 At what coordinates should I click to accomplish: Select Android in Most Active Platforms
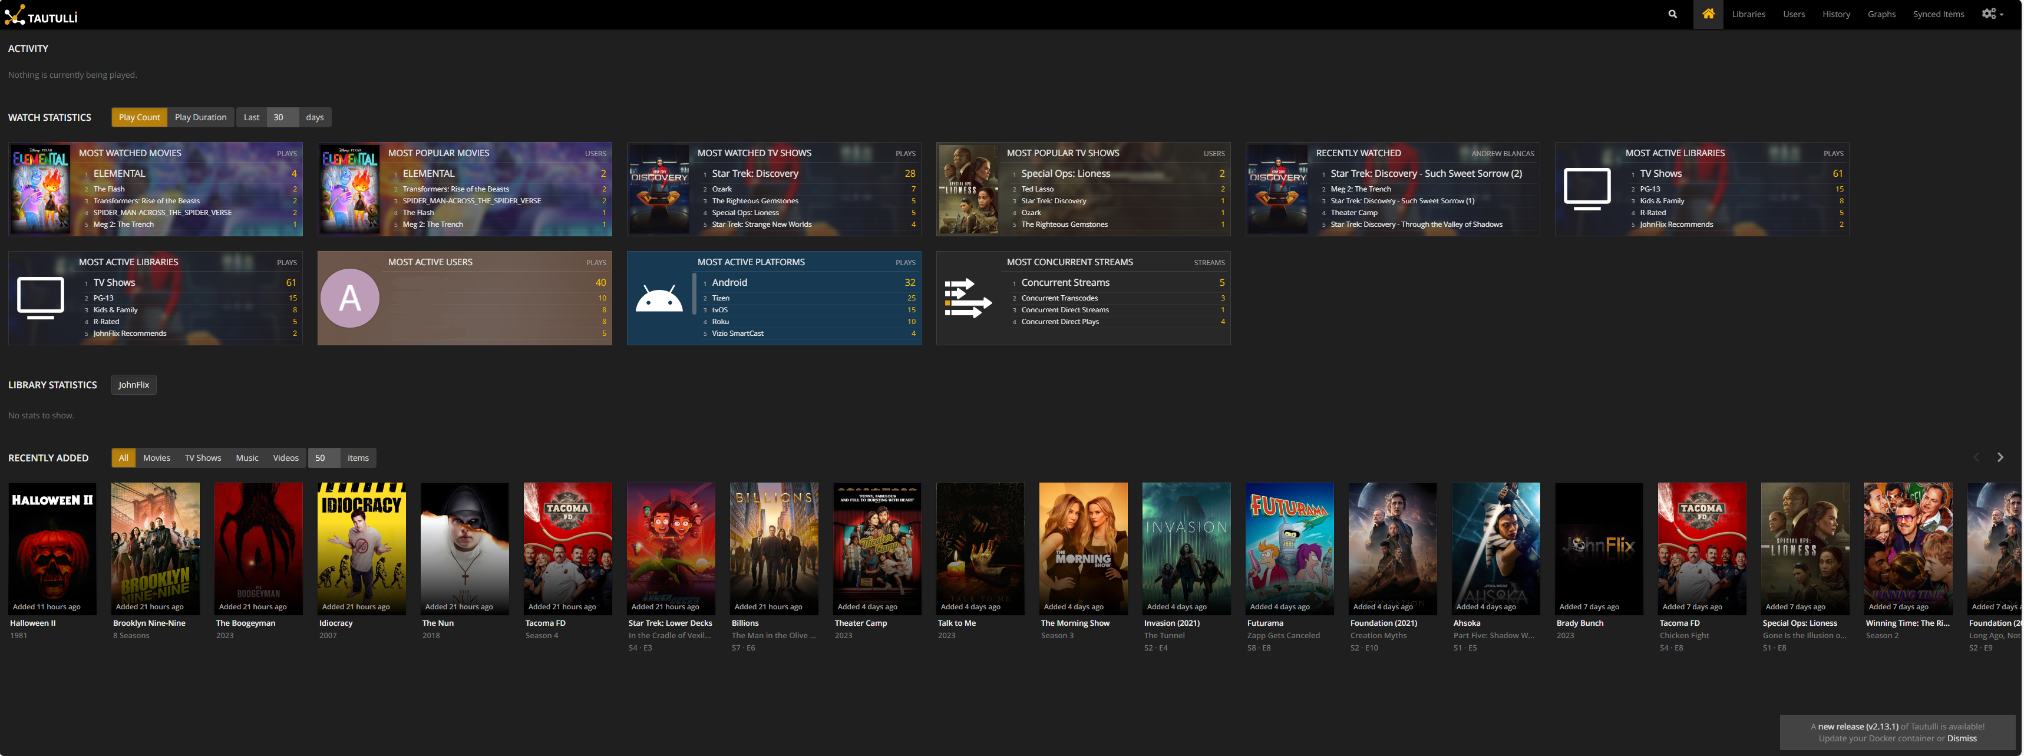coord(729,283)
